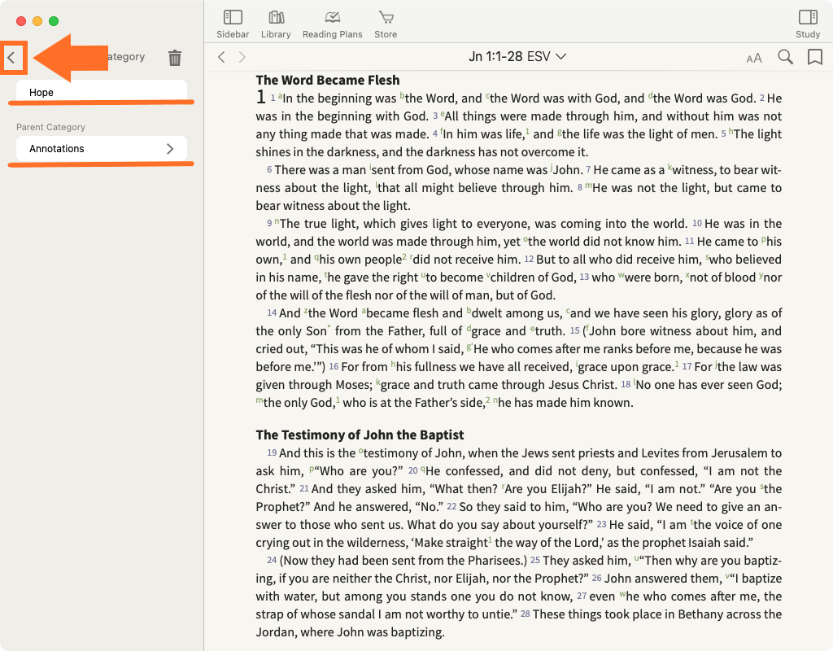This screenshot has width=833, height=651.
Task: Open text size AA settings
Action: tap(754, 58)
